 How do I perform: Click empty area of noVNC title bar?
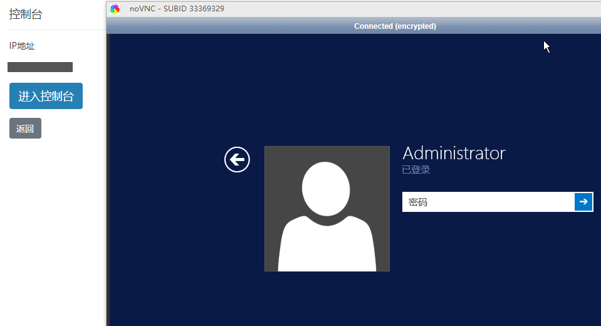click(407, 9)
